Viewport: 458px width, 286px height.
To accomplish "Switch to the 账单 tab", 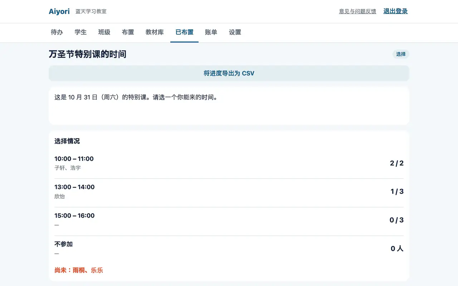I will coord(211,32).
